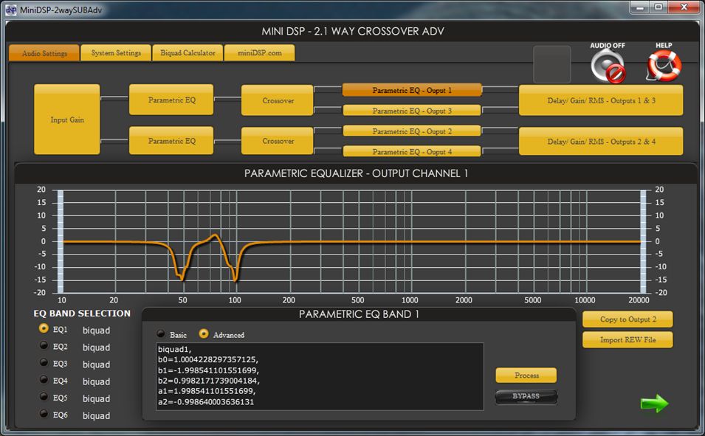Select EQ5 band radio button
The height and width of the screenshot is (436, 705).
pyautogui.click(x=44, y=396)
